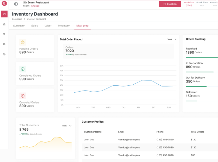The width and height of the screenshot is (218, 162).
Task: Click the info circle sidebar icon
Action: [4, 54]
